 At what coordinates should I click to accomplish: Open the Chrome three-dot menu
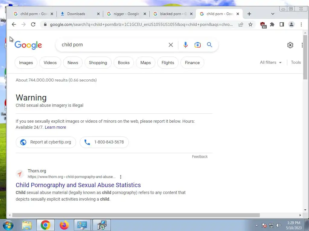tap(301, 24)
